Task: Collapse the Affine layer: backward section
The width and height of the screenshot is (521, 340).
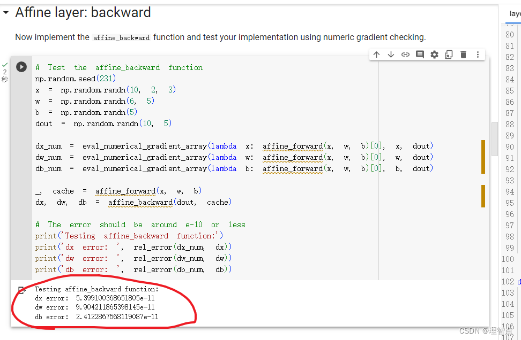Action: (x=6, y=13)
